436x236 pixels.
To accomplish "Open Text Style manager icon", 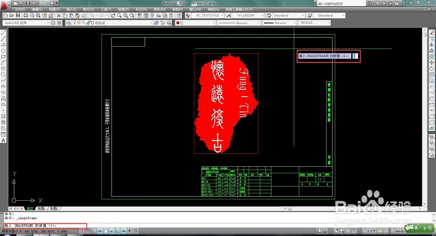I will [187, 16].
